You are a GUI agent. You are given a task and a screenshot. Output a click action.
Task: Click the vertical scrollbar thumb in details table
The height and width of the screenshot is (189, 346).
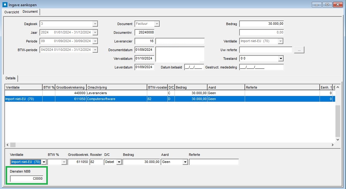click(338, 121)
